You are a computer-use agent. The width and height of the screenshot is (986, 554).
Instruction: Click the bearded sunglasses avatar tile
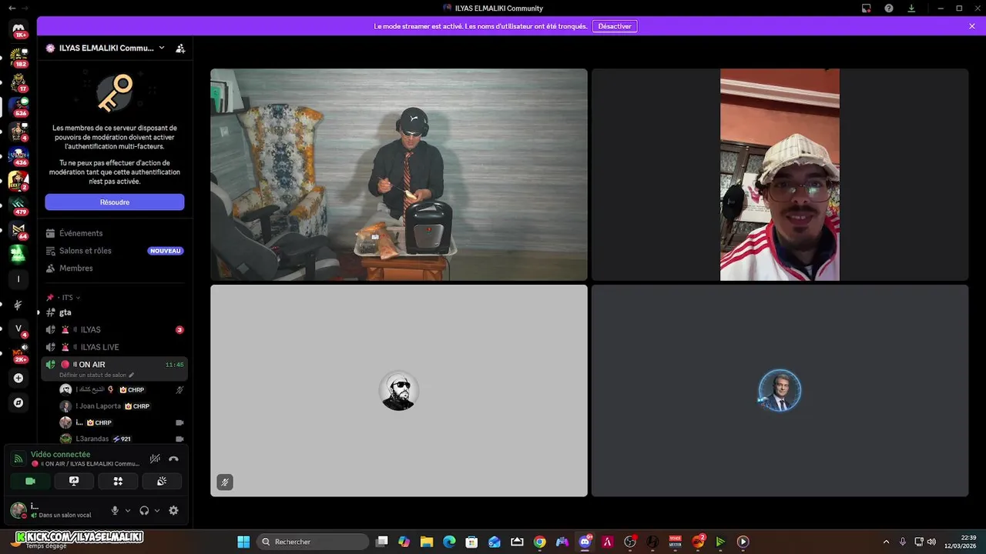(x=399, y=391)
